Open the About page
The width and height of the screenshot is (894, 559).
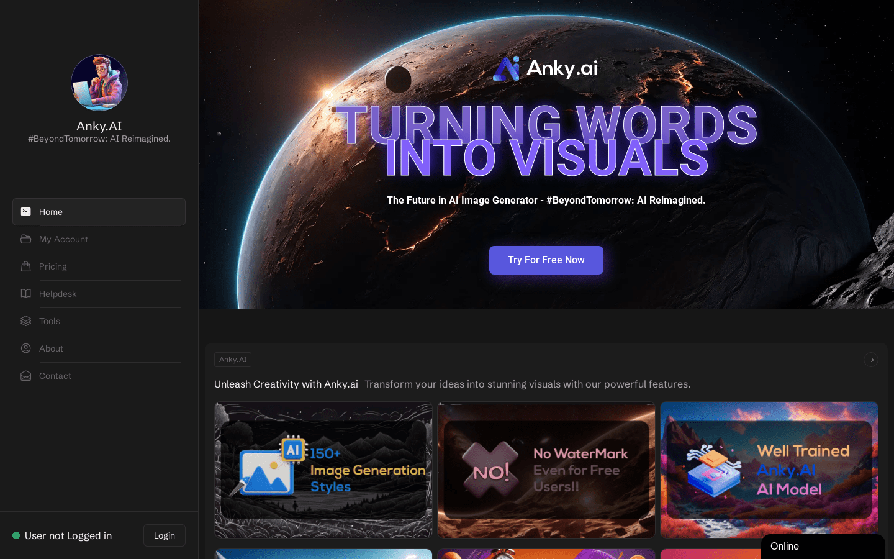pos(99,348)
